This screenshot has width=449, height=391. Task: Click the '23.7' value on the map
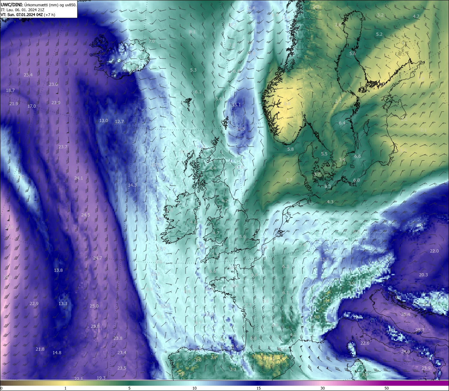tap(63, 147)
